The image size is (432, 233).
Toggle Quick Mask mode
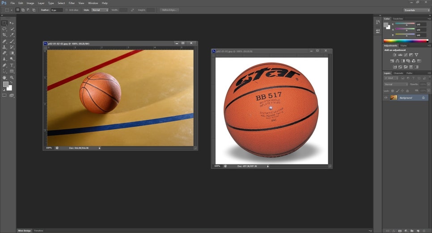[x=4, y=95]
